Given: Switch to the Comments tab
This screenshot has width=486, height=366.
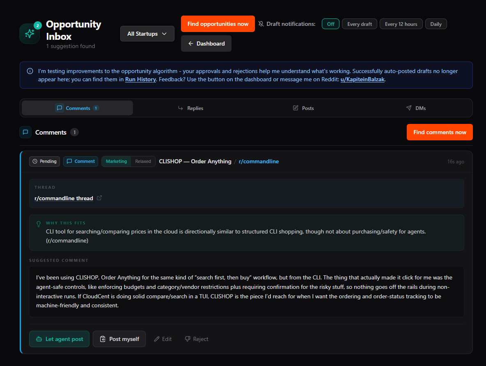Looking at the screenshot, I should pos(77,108).
